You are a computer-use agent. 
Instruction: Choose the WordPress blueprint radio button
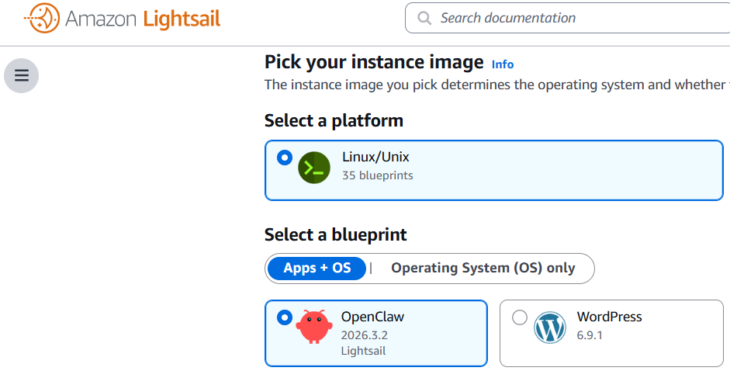(x=520, y=317)
